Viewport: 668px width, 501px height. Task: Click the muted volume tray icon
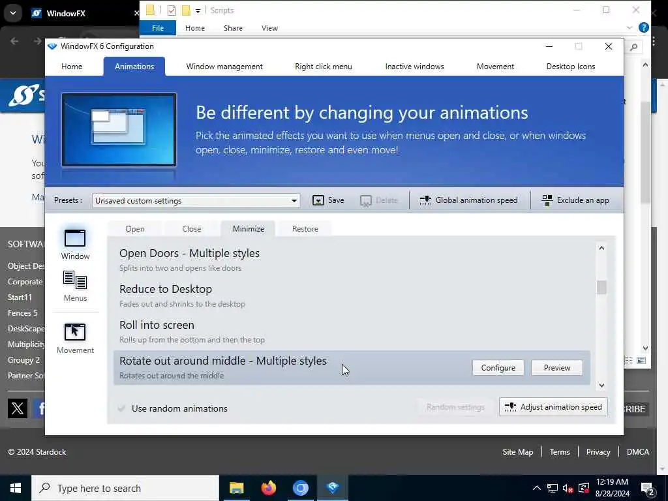coord(568,488)
